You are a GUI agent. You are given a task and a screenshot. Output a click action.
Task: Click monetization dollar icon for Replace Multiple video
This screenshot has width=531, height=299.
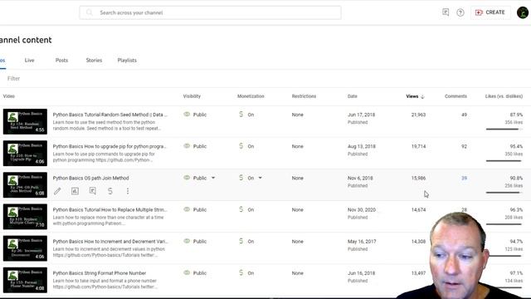point(241,209)
